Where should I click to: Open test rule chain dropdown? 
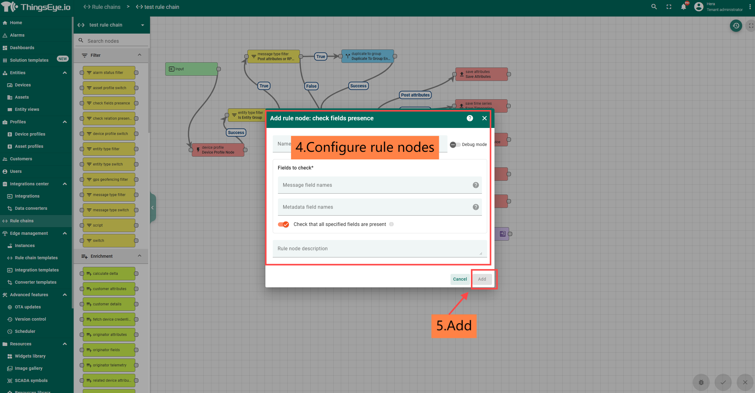(142, 25)
